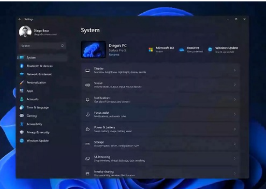Click the Gaming controller icon
This screenshot has width=266, height=189.
click(x=22, y=115)
